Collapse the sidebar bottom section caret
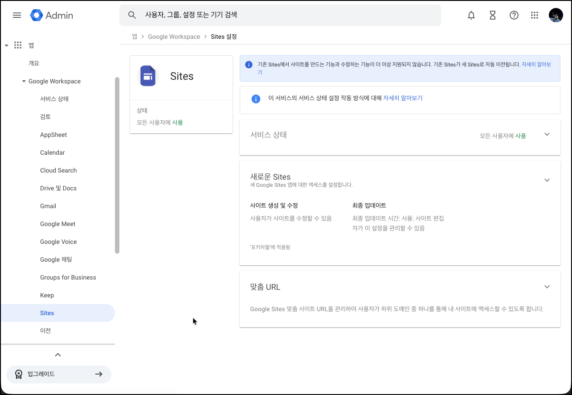Image resolution: width=572 pixels, height=395 pixels. click(x=58, y=355)
